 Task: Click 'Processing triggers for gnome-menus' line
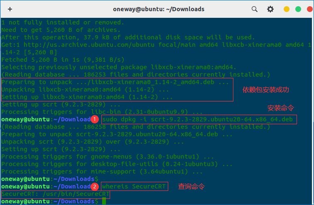pos(107,156)
